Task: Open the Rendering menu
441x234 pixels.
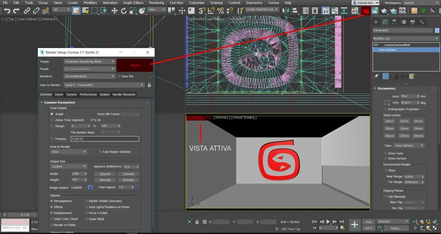Action: (156, 3)
